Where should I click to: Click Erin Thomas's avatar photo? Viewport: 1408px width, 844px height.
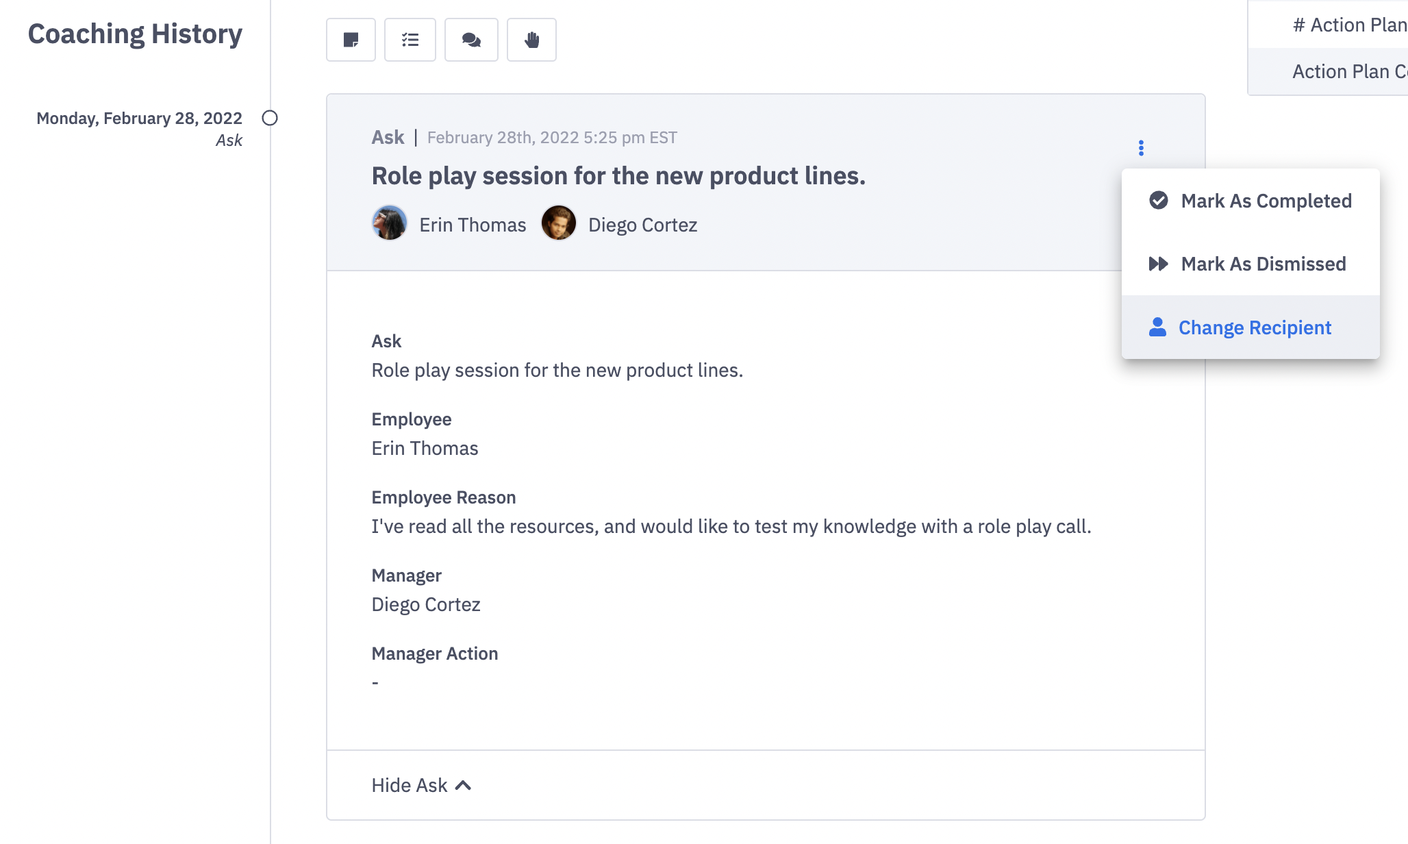389,223
